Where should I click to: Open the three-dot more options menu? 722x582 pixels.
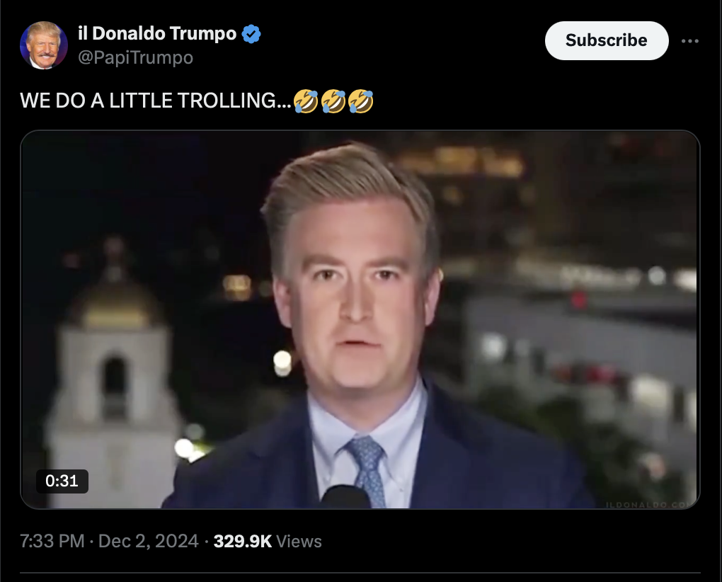[x=689, y=41]
